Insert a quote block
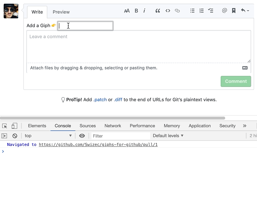This screenshot has width=257, height=205. (x=158, y=11)
